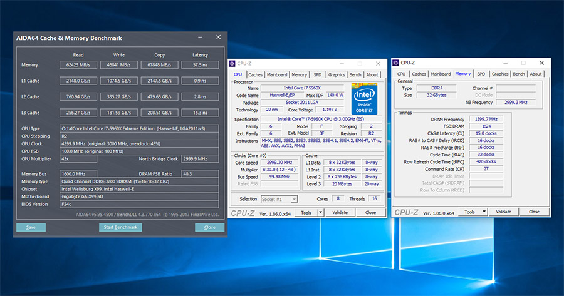564x296 pixels.
Task: Click Close button in left CPU-Z footer
Action: pos(370,213)
